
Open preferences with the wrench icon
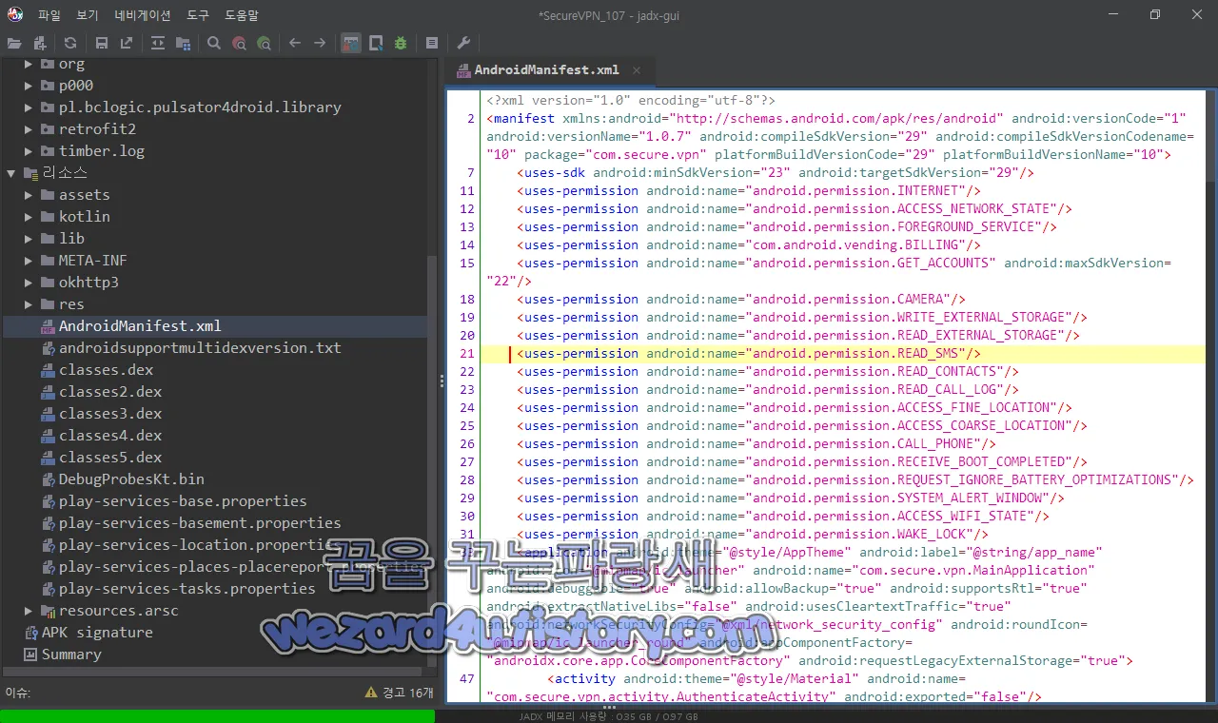[x=463, y=43]
